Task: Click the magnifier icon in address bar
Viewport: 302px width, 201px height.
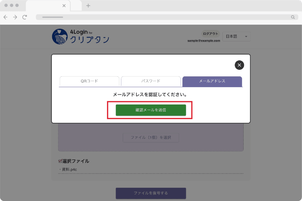Action: coord(293,17)
